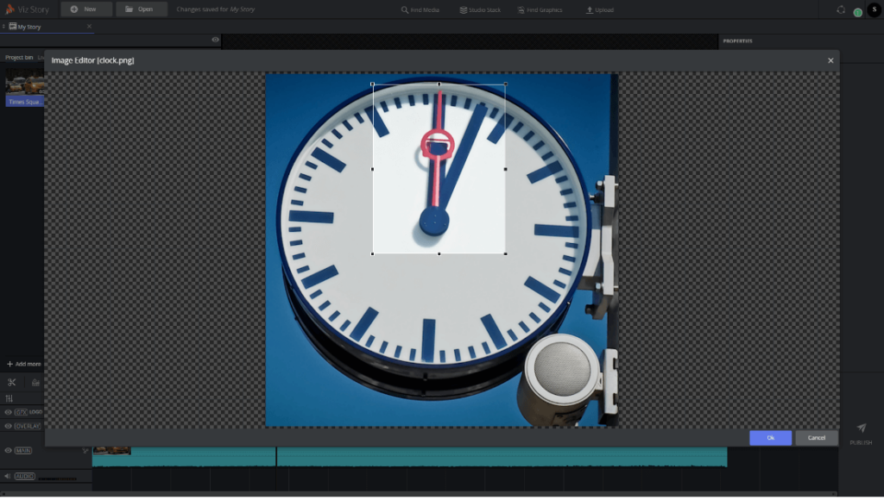Click the green status indicator in the top bar
The width and height of the screenshot is (884, 500).
[x=857, y=10]
